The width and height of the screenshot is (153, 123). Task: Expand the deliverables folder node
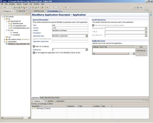point(5,42)
